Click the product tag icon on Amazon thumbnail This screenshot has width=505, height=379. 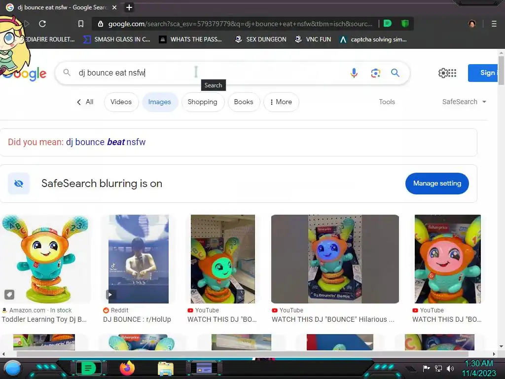tap(9, 294)
